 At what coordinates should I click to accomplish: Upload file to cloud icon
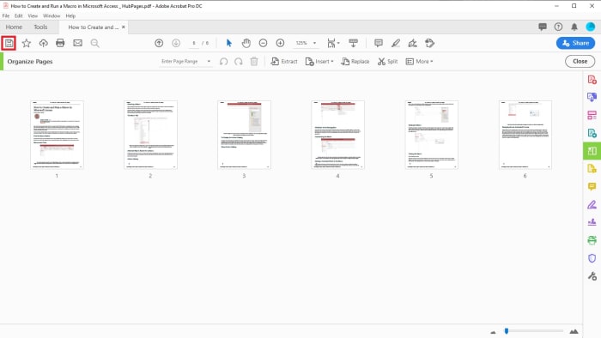[x=43, y=43]
